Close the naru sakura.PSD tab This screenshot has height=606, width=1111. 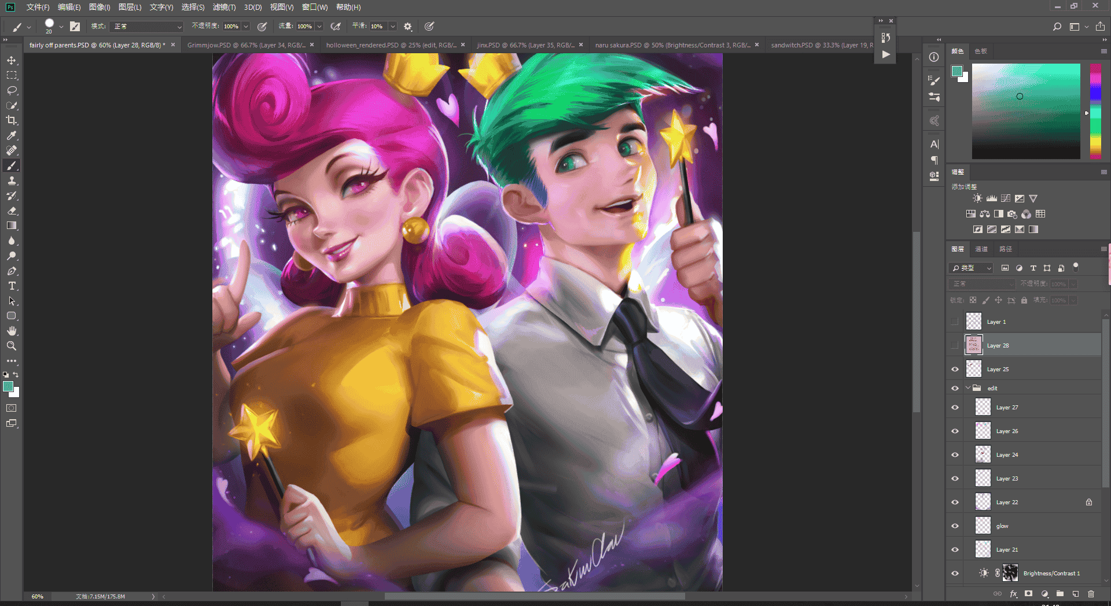point(756,45)
